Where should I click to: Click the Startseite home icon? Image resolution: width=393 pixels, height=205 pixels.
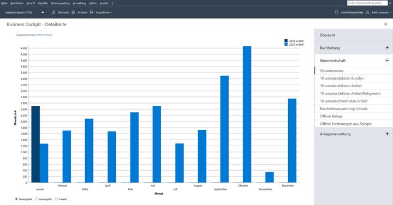click(x=53, y=12)
